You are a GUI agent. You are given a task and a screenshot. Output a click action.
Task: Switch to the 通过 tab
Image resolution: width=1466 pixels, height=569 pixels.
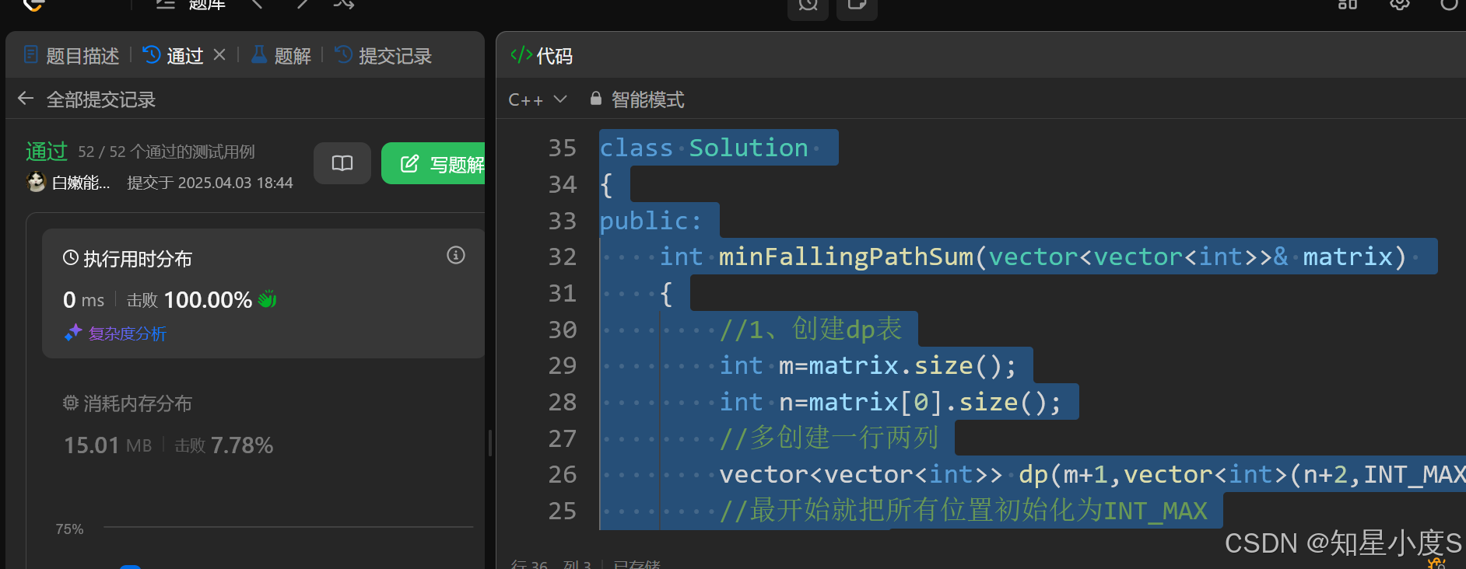click(x=174, y=55)
